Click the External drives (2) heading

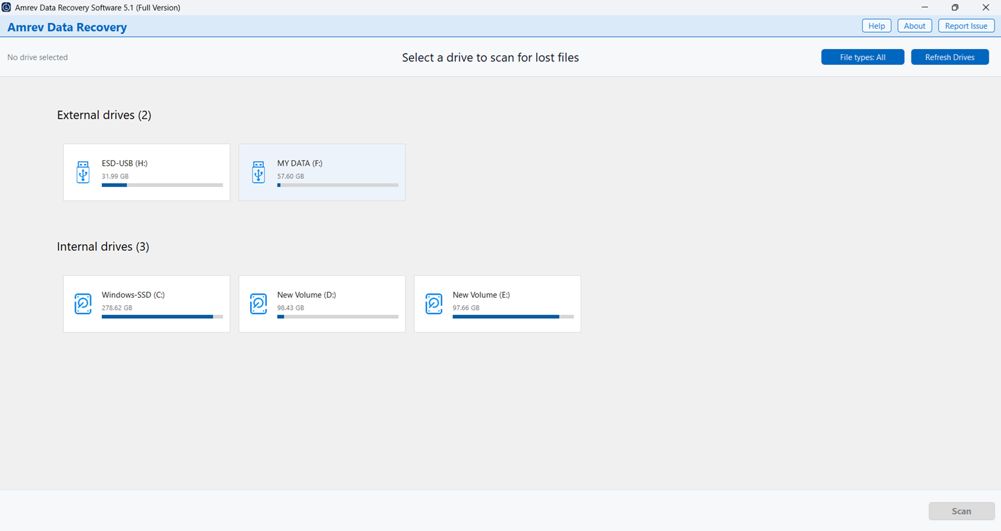click(104, 115)
